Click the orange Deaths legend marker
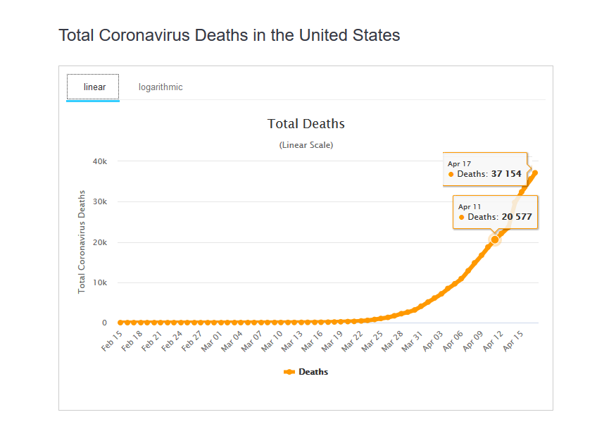Image resolution: width=597 pixels, height=436 pixels. pos(289,372)
